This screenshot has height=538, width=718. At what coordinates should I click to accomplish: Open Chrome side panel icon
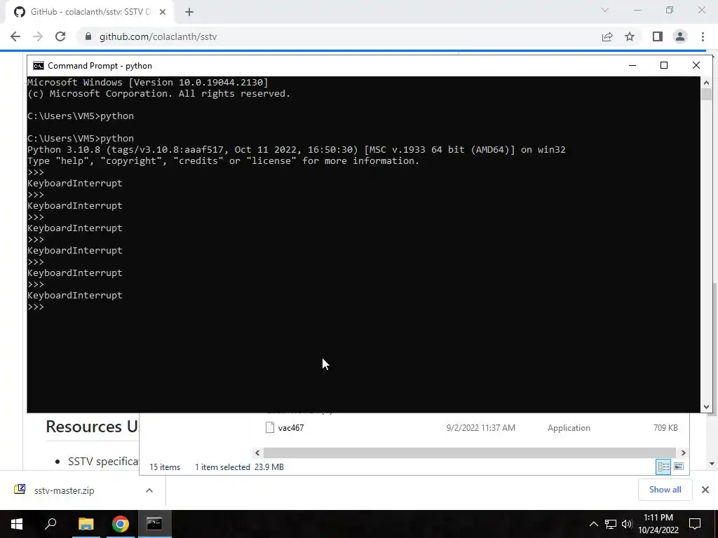tap(658, 36)
